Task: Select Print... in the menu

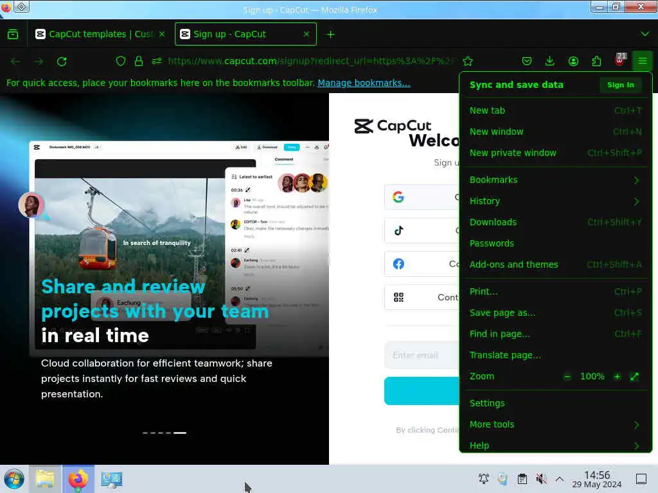Action: (x=556, y=292)
